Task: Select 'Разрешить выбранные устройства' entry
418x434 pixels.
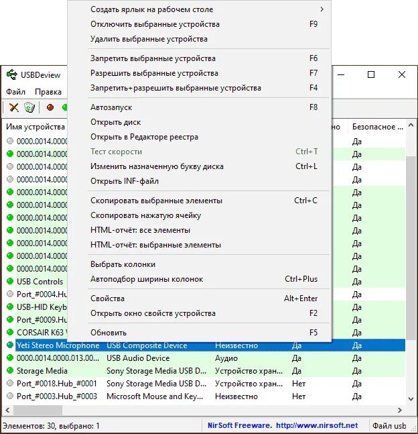Action: click(x=200, y=73)
